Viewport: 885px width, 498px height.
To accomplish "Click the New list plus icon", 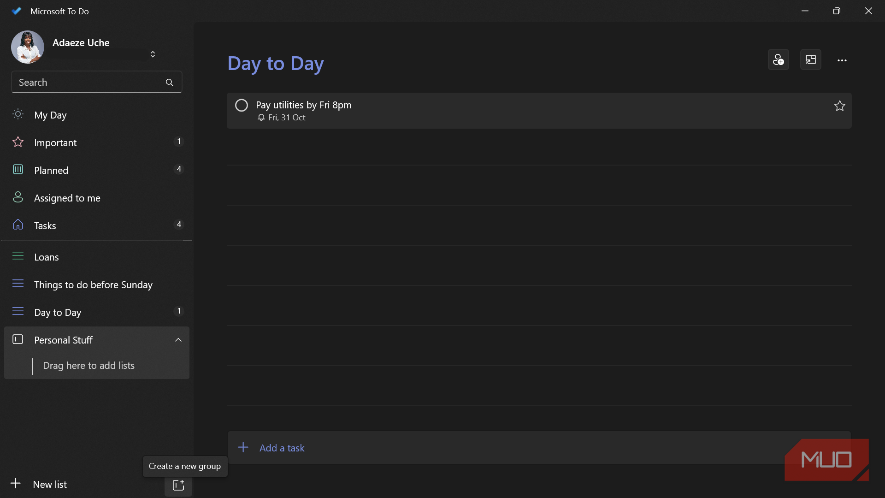I will pos(16,483).
